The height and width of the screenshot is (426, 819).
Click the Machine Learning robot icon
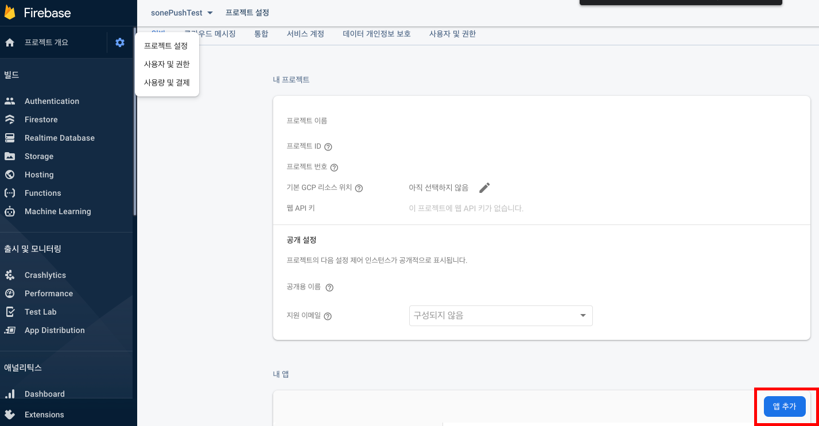coord(10,211)
